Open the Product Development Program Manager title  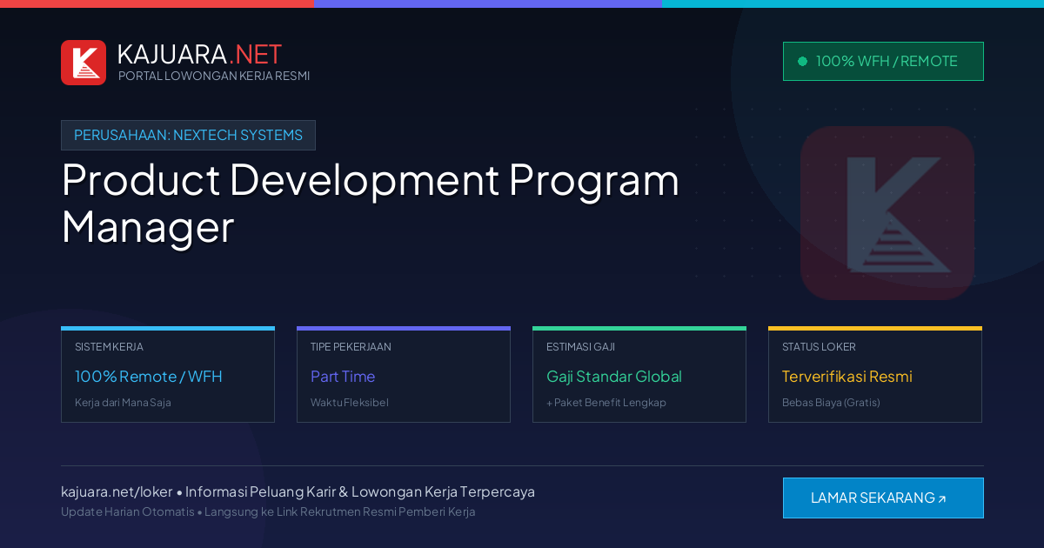click(x=371, y=203)
